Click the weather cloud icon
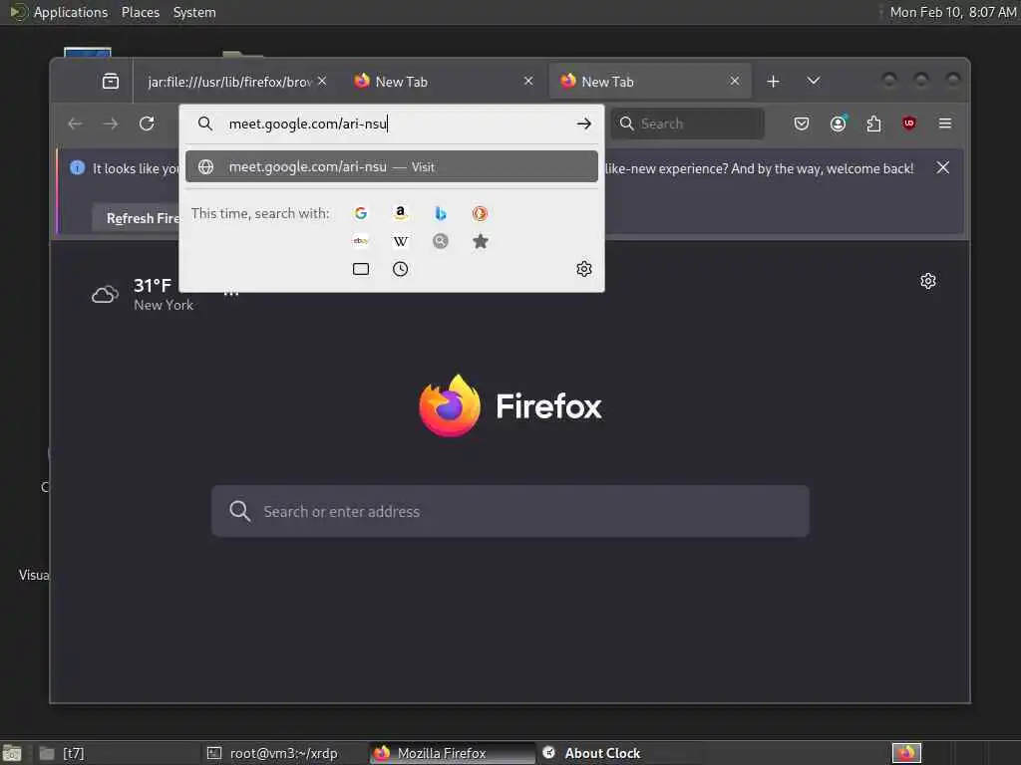 pyautogui.click(x=105, y=295)
